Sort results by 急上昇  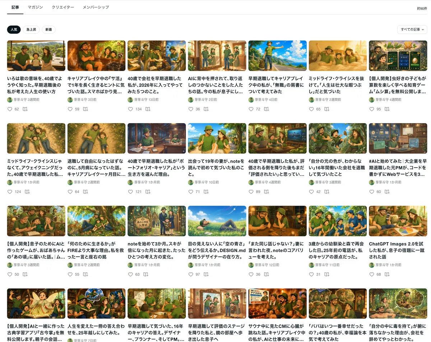31,30
